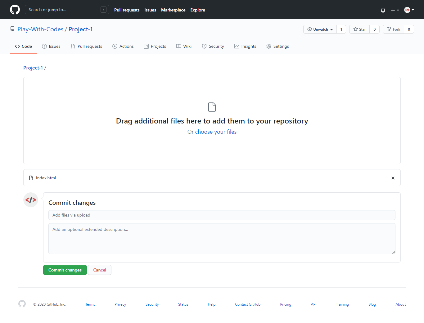Open the Pricing footer link
Screen dimensions: 424x323
point(286,304)
